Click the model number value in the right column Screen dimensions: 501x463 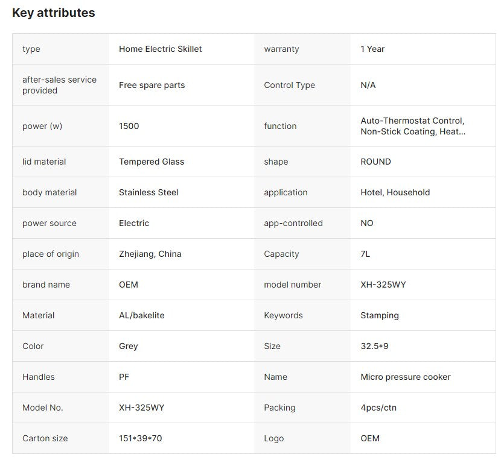(x=383, y=285)
